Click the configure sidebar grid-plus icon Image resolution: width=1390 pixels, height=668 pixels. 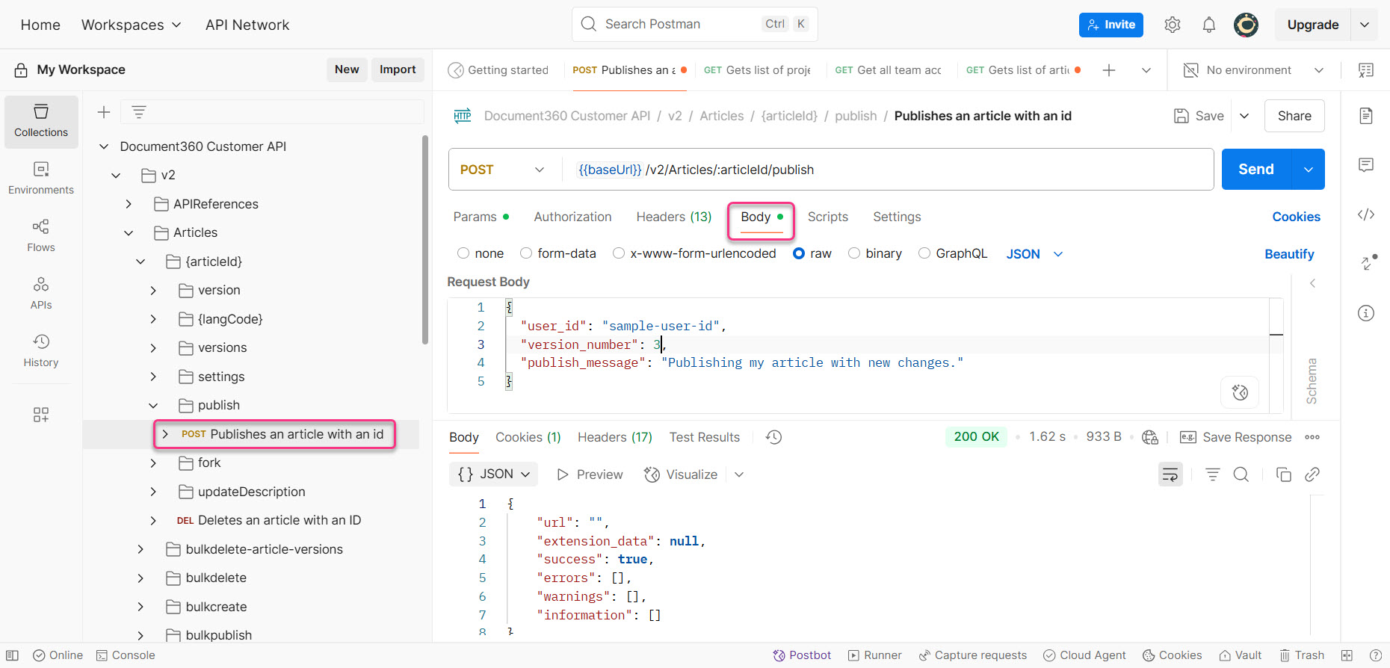pos(41,415)
